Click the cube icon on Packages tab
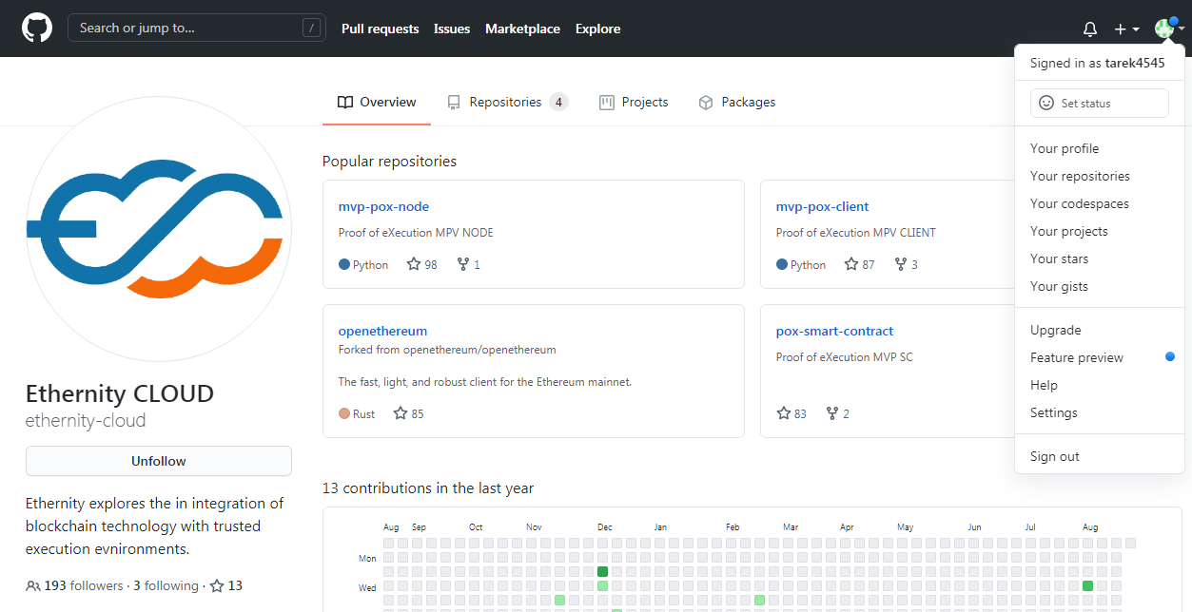 (706, 103)
